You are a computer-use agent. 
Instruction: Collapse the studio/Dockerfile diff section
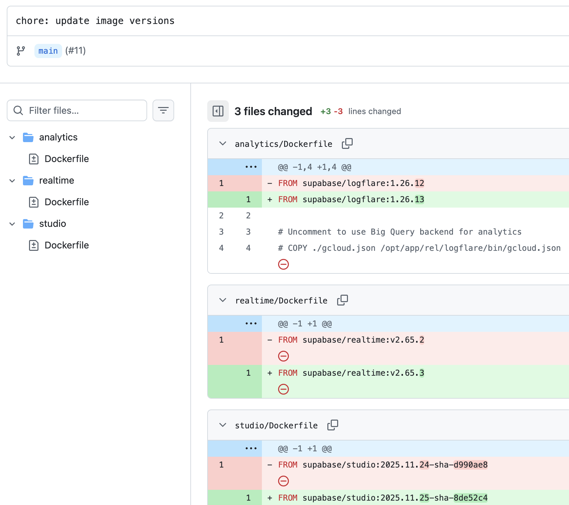point(222,425)
